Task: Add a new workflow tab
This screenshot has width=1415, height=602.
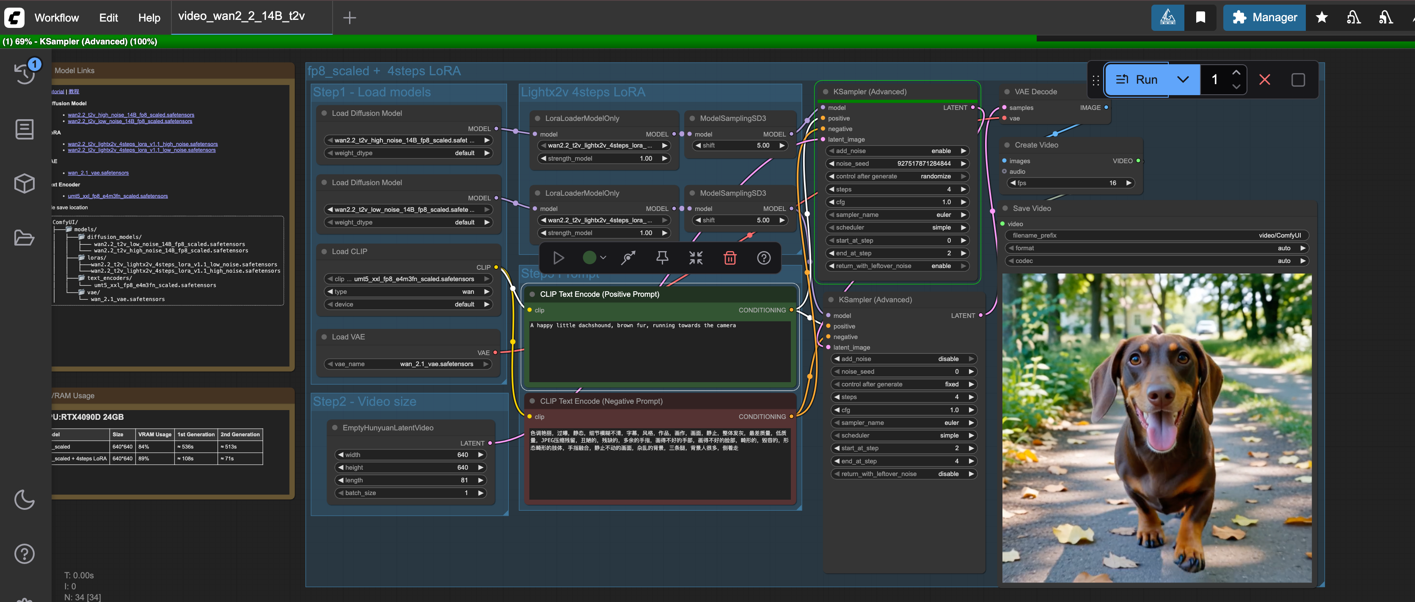Action: (x=350, y=18)
